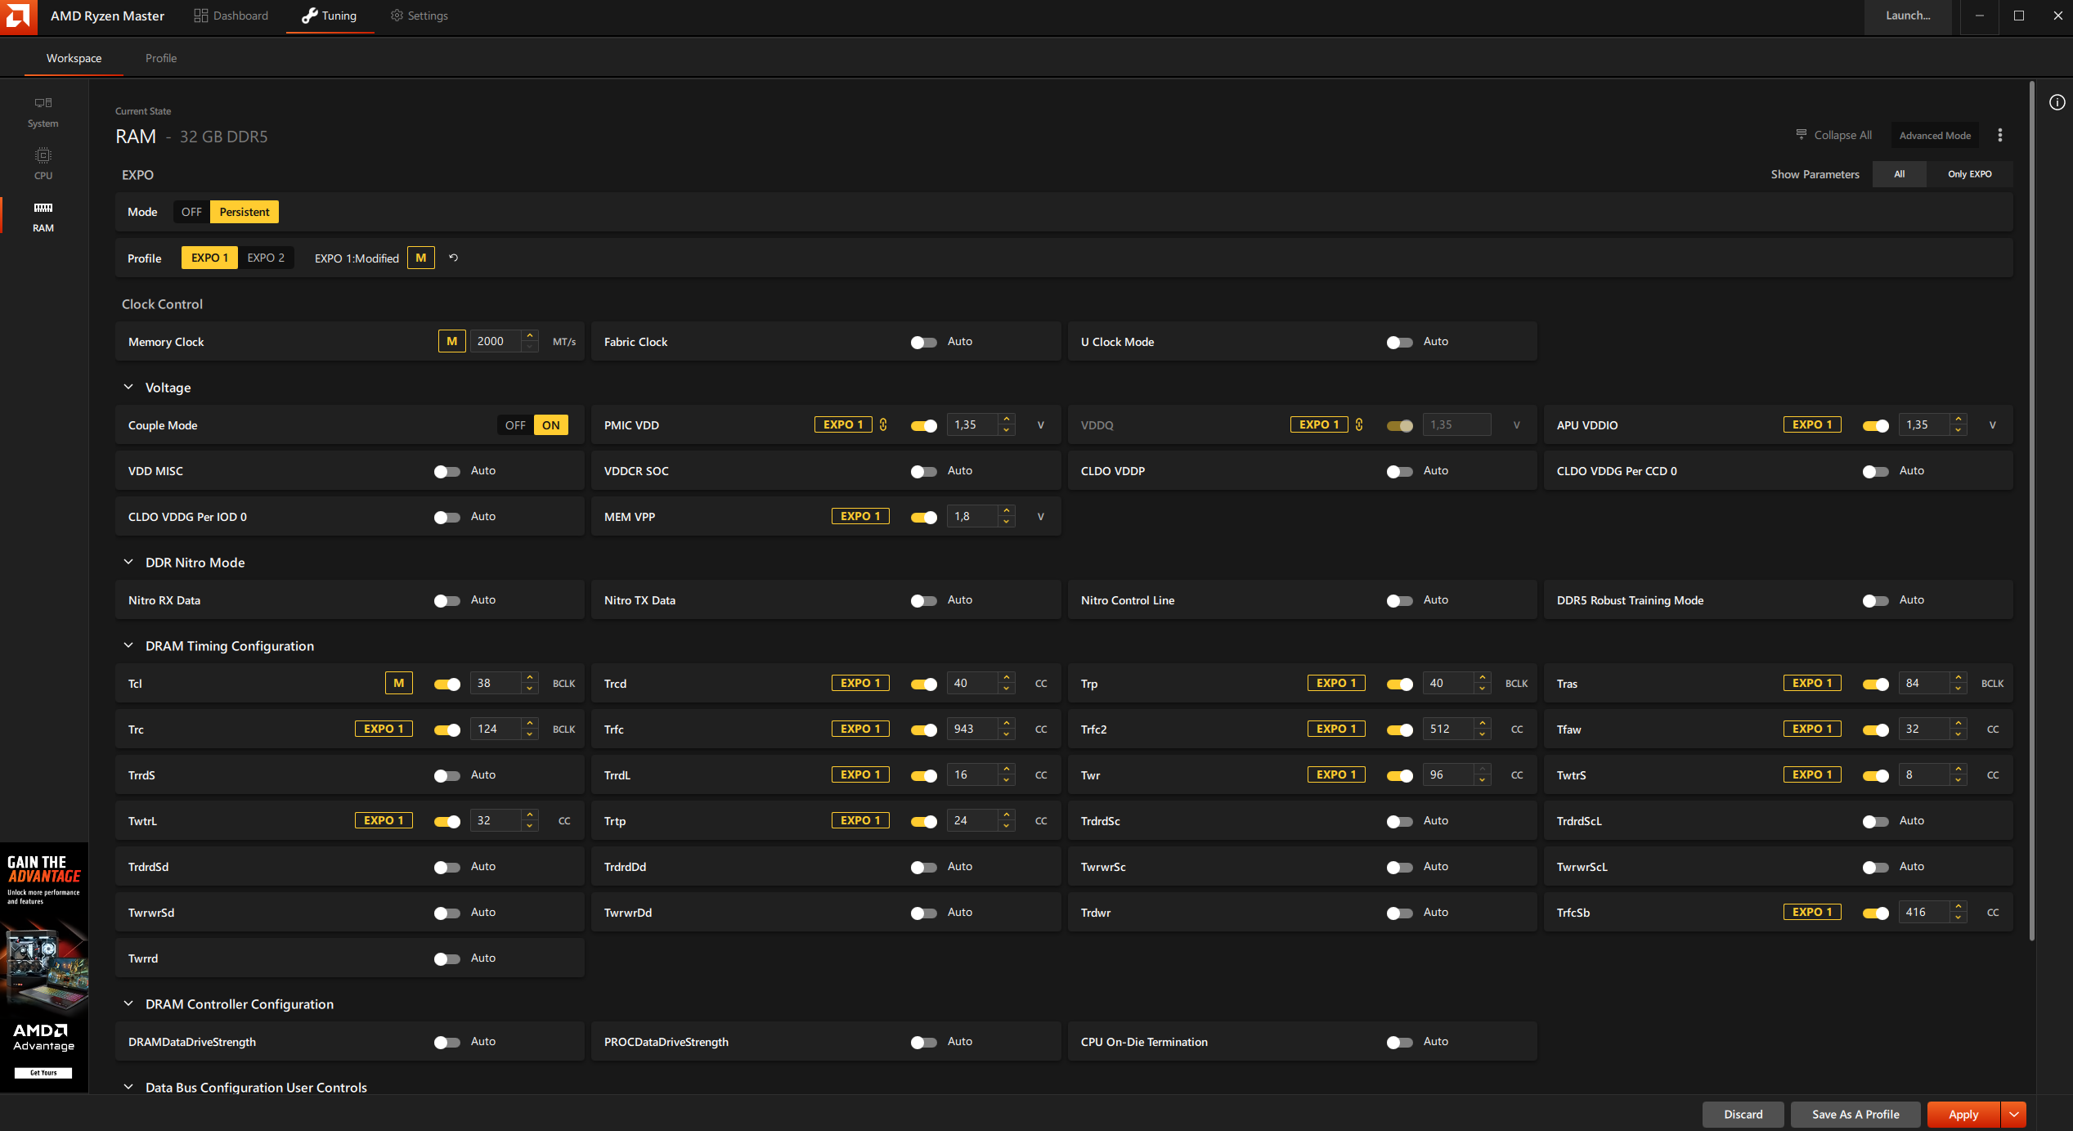Disable the Tcl timing toggle
This screenshot has height=1131, width=2073.
(447, 684)
